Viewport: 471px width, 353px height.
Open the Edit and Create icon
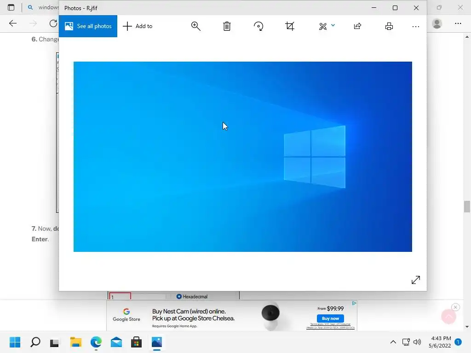pyautogui.click(x=323, y=26)
